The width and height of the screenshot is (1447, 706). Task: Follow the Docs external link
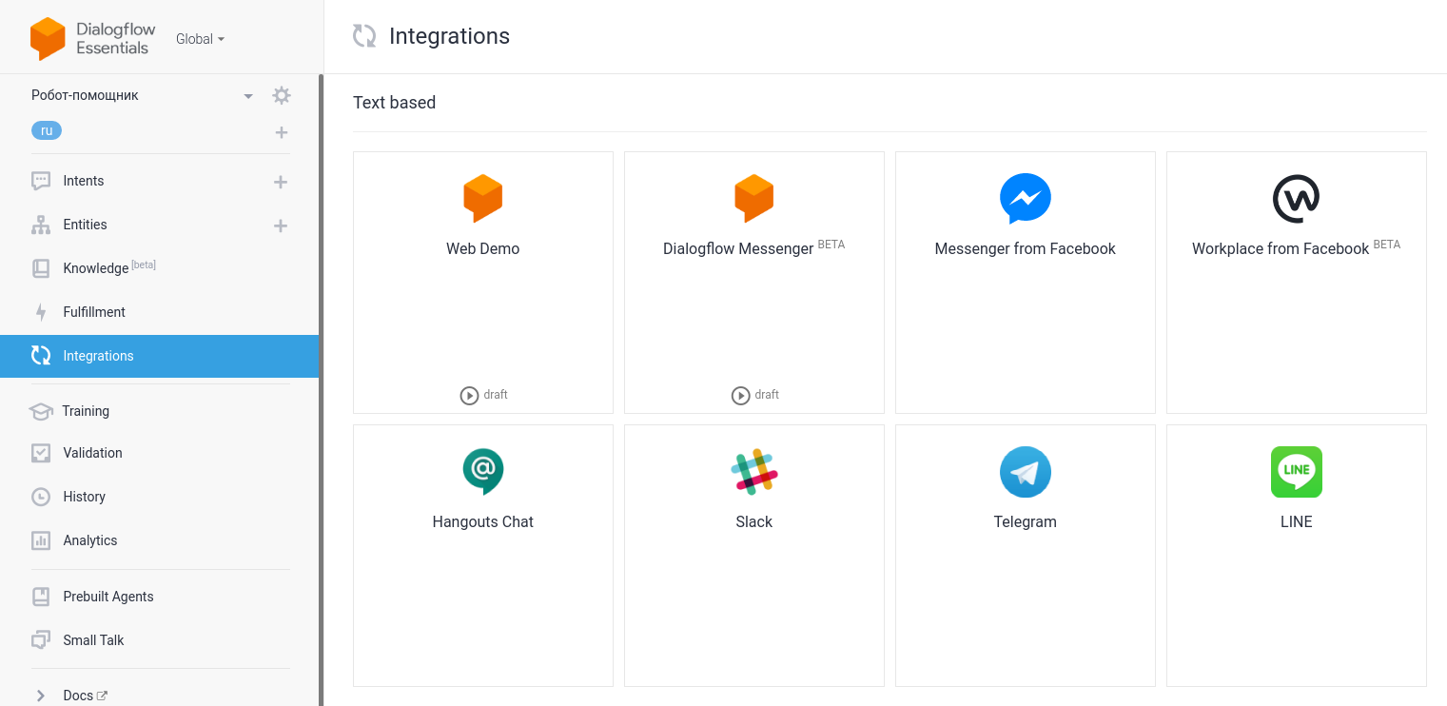85,696
